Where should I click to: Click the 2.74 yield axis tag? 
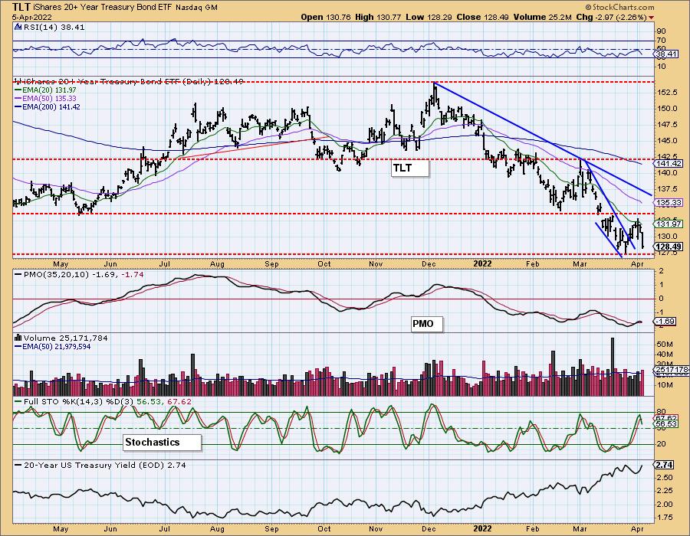coord(665,466)
